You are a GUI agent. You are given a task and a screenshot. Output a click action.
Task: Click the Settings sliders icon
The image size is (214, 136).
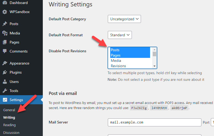coord(5,100)
